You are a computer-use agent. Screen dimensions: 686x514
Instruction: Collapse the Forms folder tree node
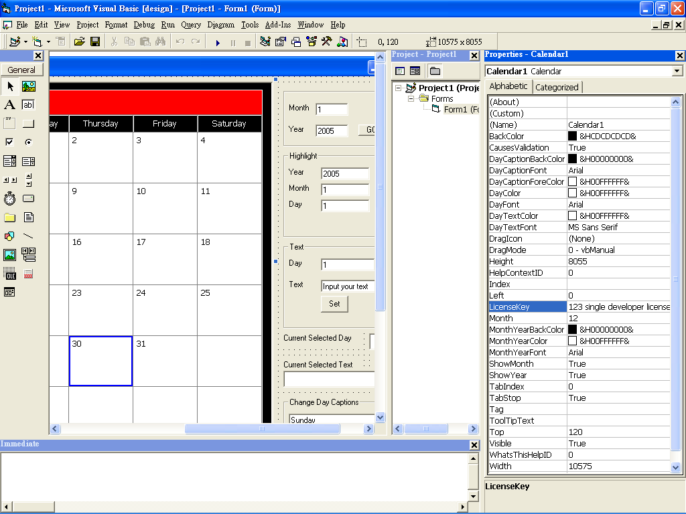410,99
